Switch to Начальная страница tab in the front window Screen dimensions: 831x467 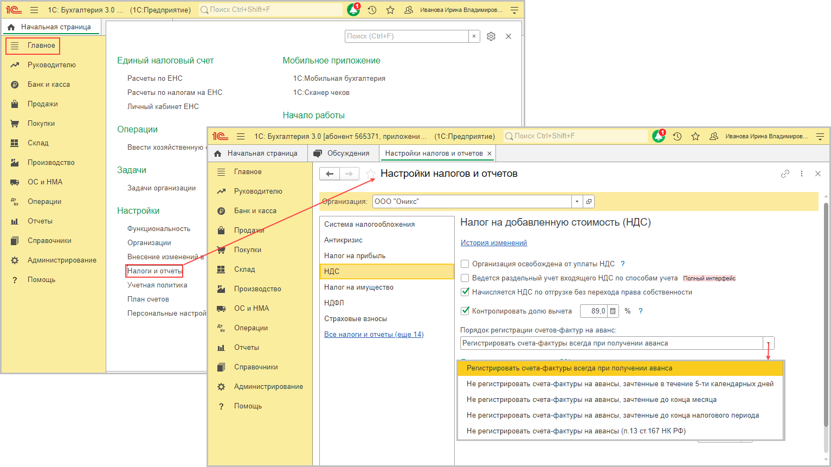(257, 153)
